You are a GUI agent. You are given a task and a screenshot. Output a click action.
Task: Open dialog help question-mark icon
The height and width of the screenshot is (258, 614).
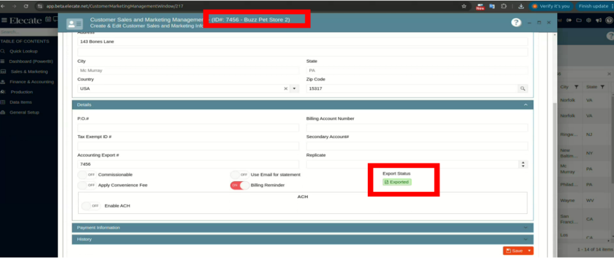[516, 23]
